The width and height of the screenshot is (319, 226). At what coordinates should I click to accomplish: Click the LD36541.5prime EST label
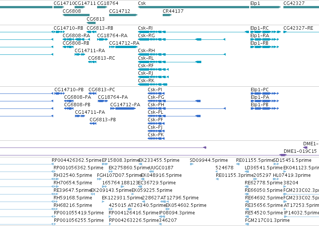[264, 168]
